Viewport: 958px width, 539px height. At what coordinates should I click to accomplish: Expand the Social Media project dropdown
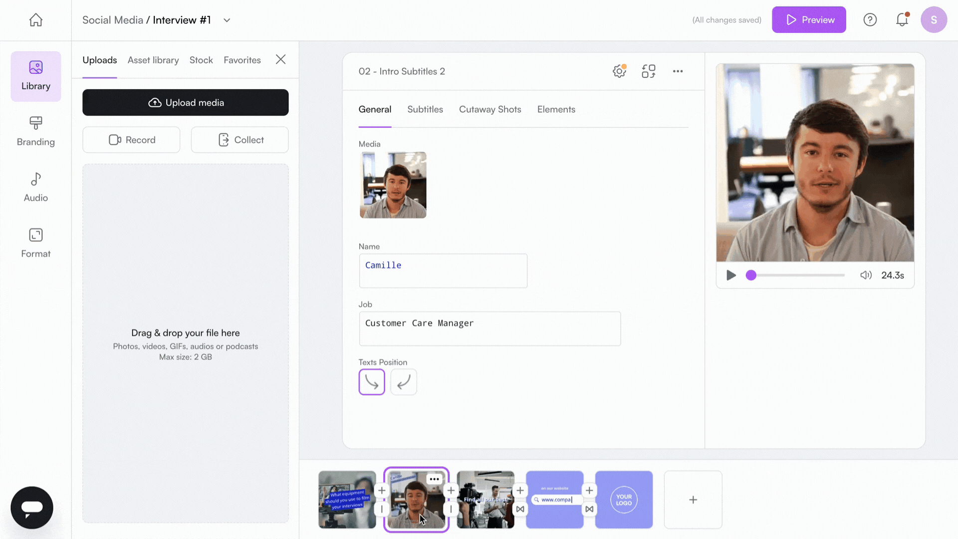[227, 20]
